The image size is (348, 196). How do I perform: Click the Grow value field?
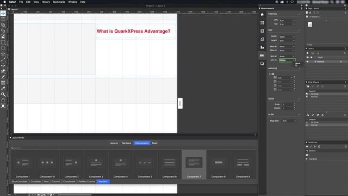click(288, 104)
